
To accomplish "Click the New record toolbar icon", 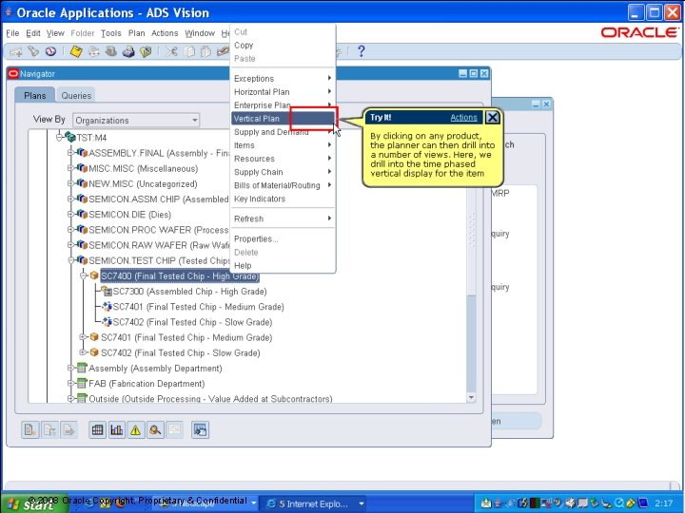I will pos(16,52).
